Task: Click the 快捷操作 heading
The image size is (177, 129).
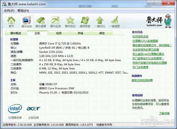Action: click(x=137, y=76)
